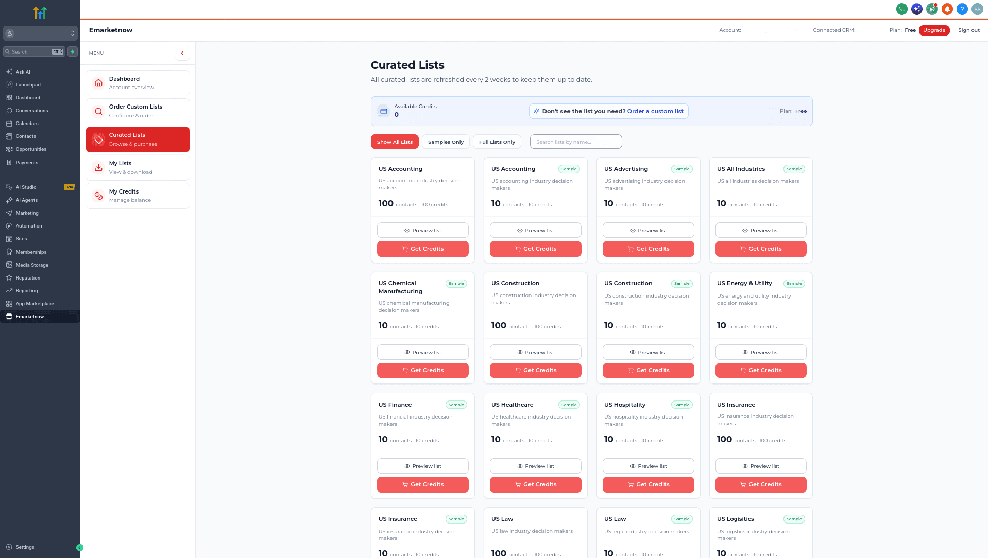Click the US Chemical Manufacturing card title
The height and width of the screenshot is (558, 989).
(x=400, y=287)
